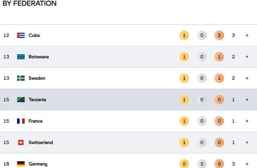The height and width of the screenshot is (168, 257).
Task: Click Botswana's bronze medal count badge
Action: pyautogui.click(x=219, y=57)
